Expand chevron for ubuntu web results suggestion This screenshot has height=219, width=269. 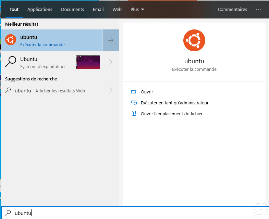[111, 90]
